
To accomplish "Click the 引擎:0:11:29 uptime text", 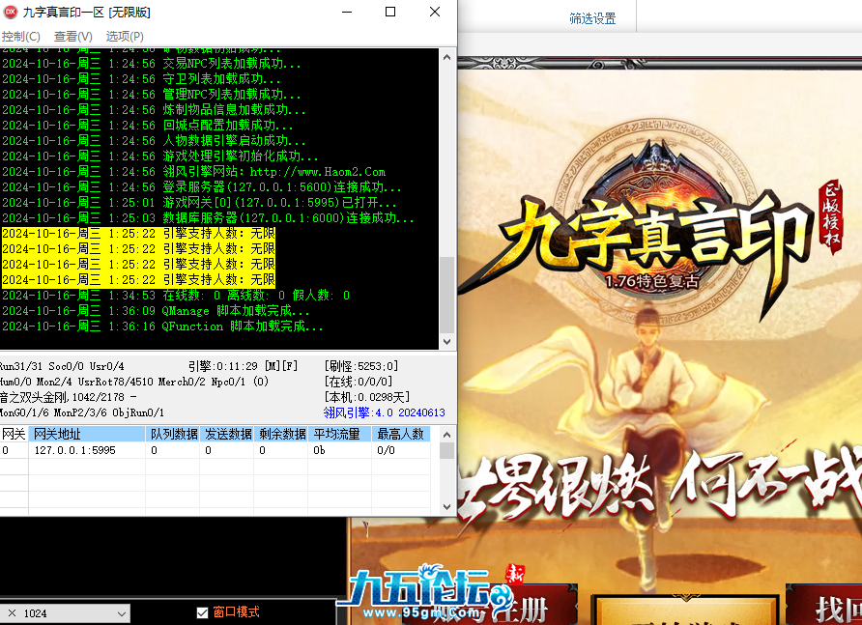I will coord(222,366).
